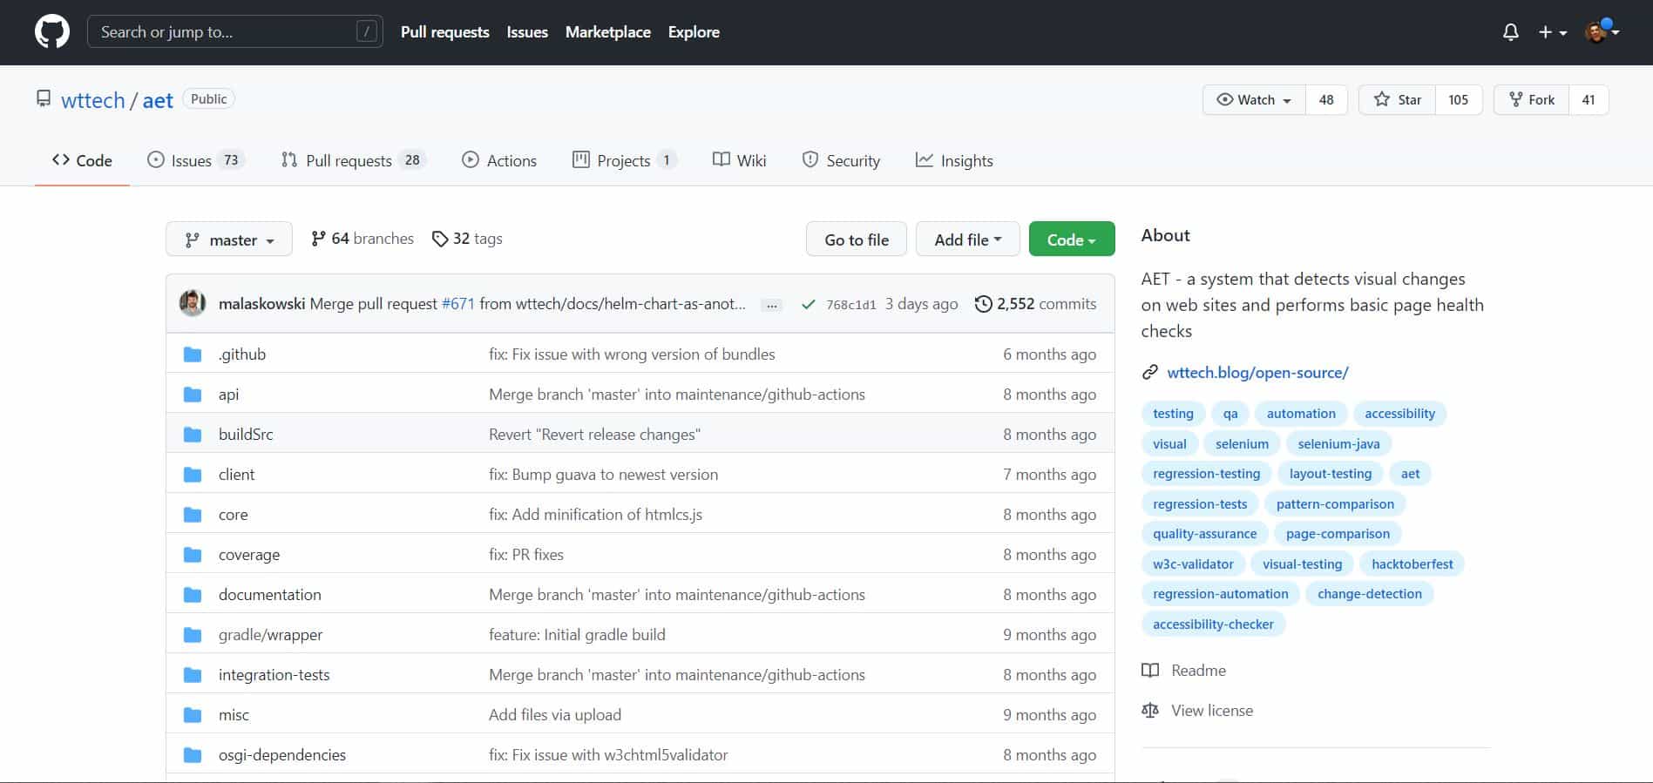Viewport: 1653px width, 783px height.
Task: Click the Go to file button
Action: tap(856, 240)
